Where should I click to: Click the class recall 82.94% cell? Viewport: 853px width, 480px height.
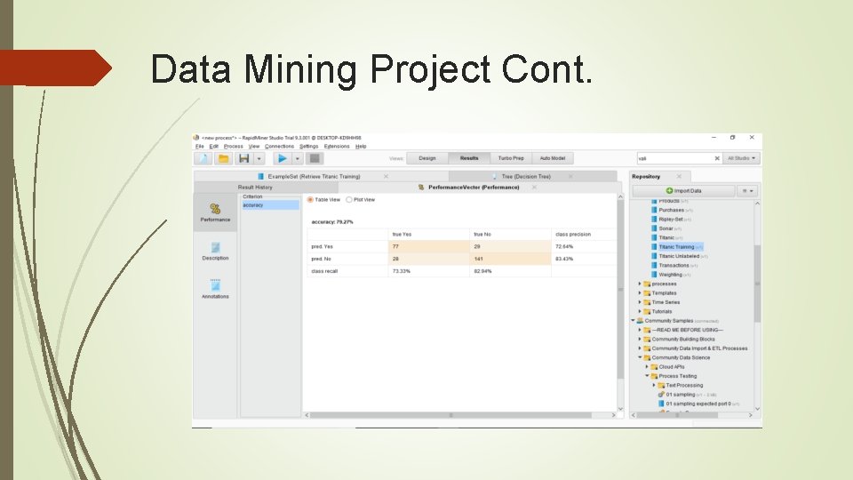pyautogui.click(x=510, y=271)
